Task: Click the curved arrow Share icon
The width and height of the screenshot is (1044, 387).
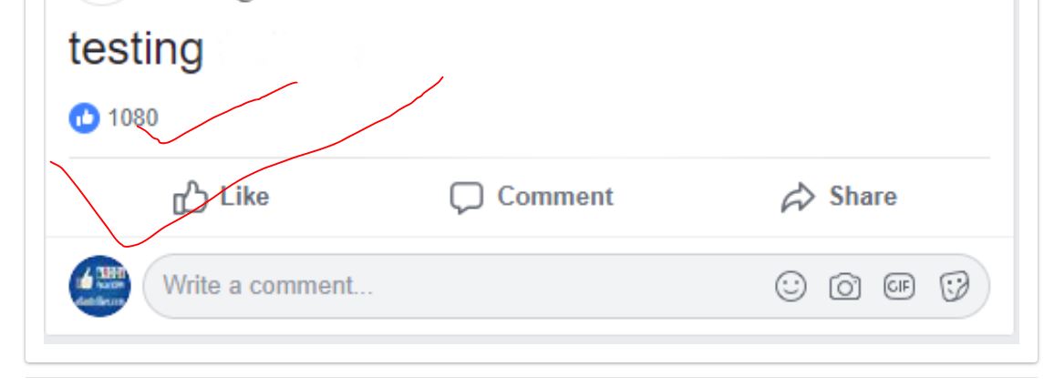Action: point(798,198)
